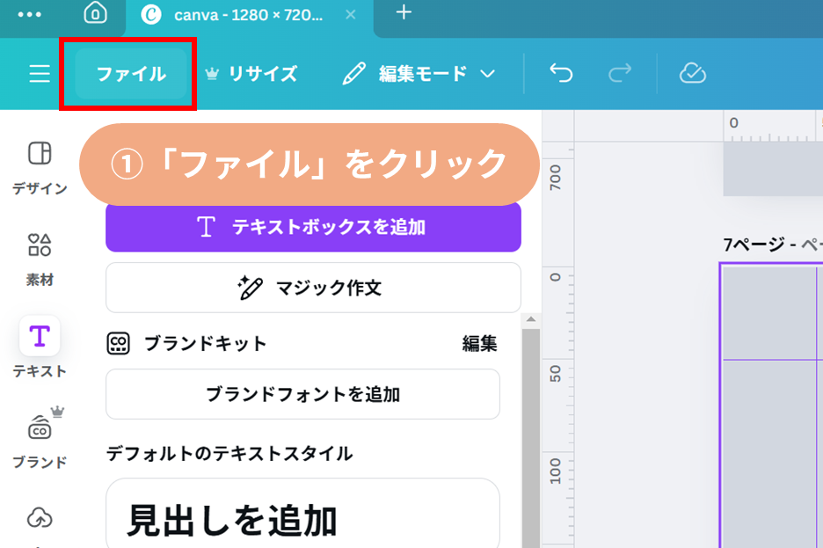Redo the last action
Viewport: 823px width, 548px height.
[x=620, y=74]
